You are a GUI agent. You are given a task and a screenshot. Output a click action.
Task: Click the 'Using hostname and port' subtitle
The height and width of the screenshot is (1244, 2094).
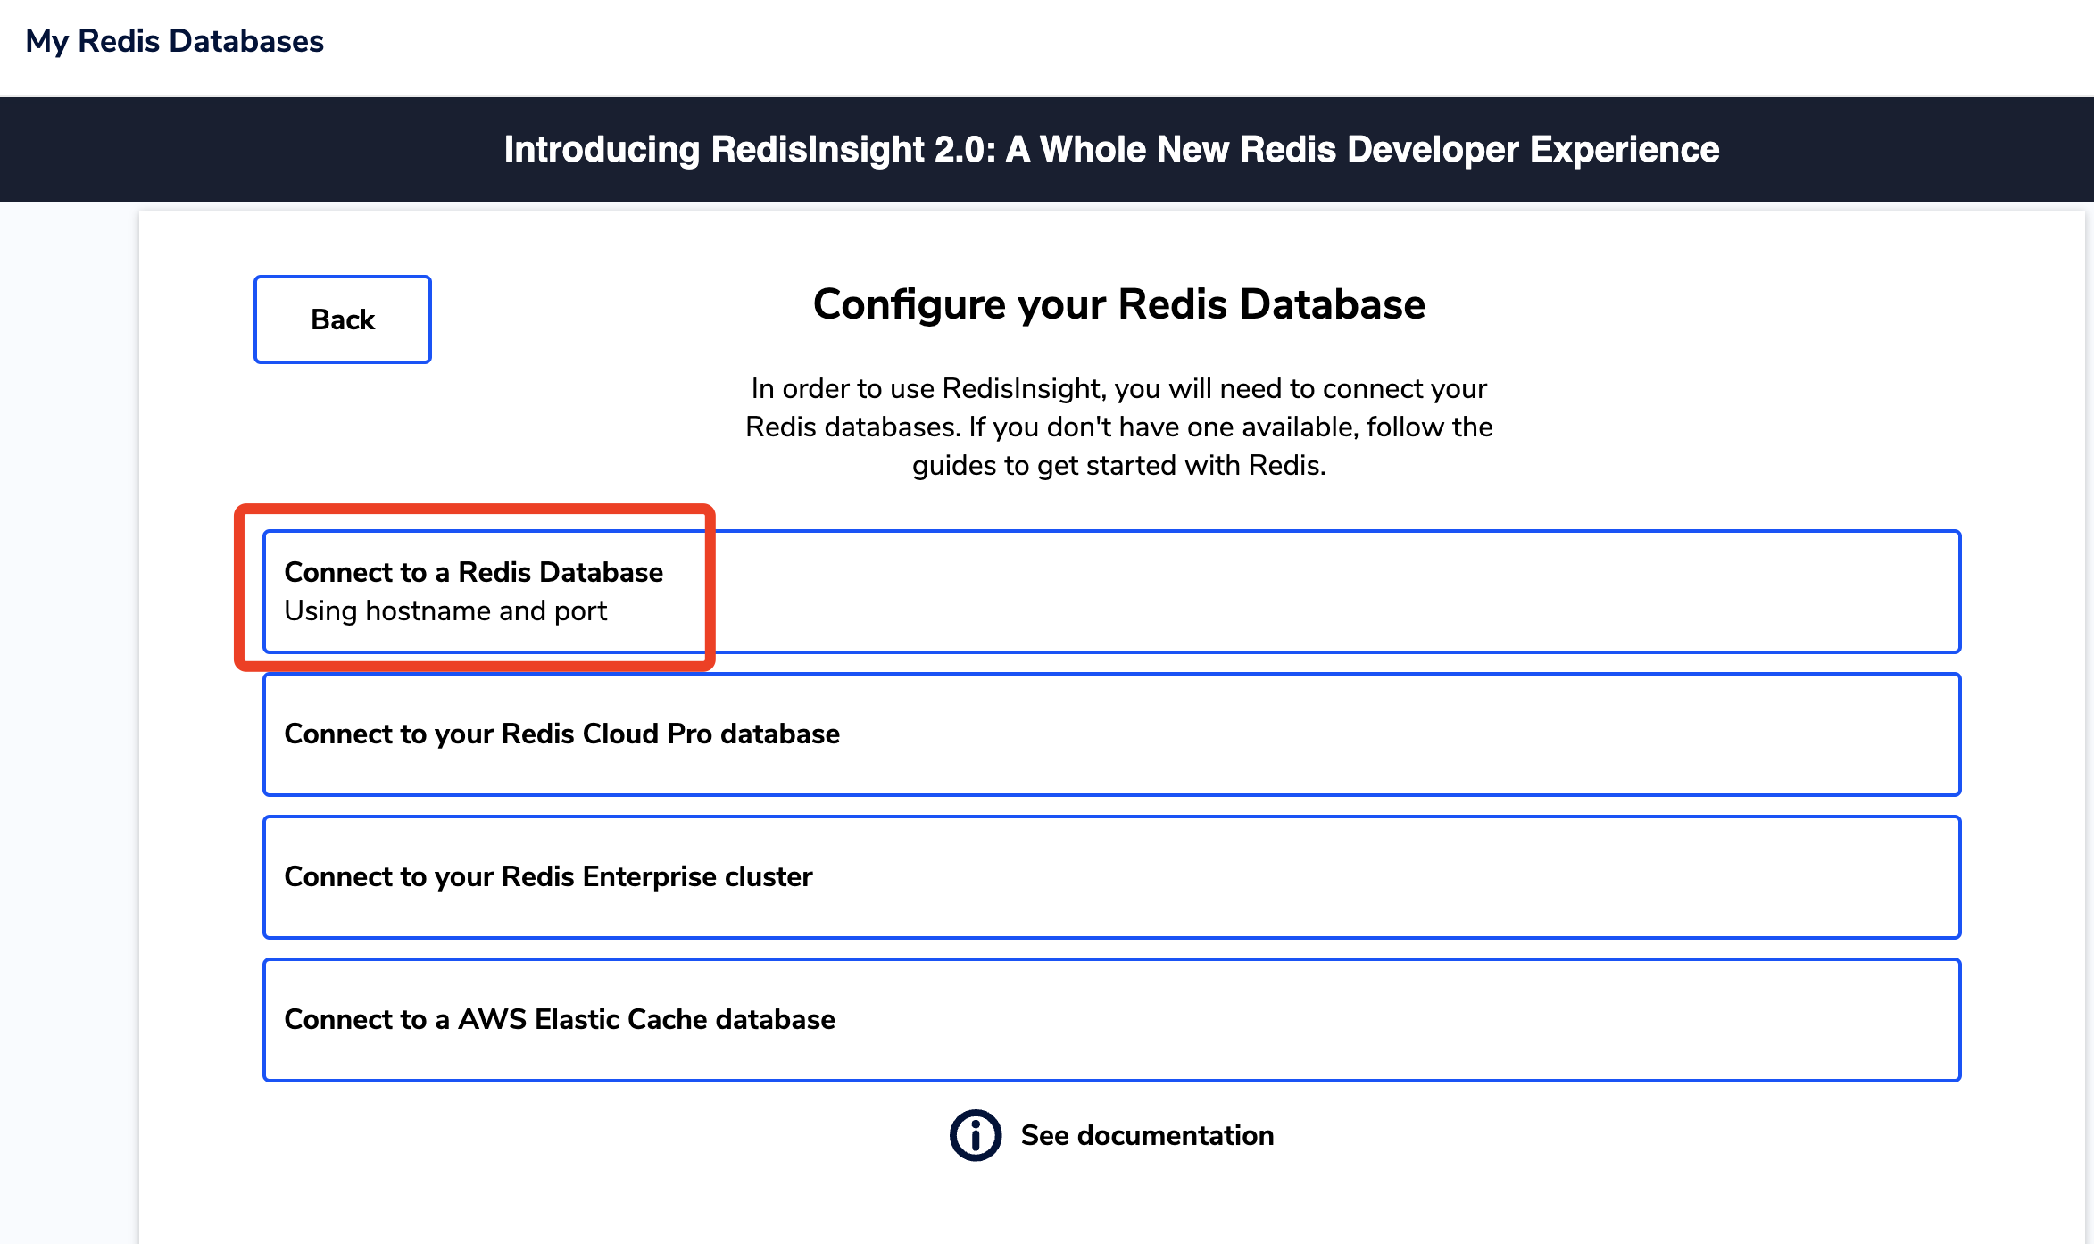click(445, 611)
